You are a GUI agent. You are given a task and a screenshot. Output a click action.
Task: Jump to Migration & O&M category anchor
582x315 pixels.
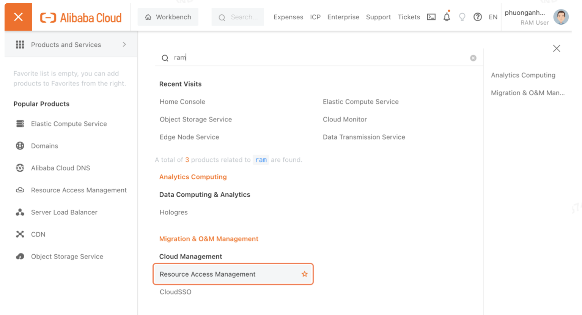[527, 93]
